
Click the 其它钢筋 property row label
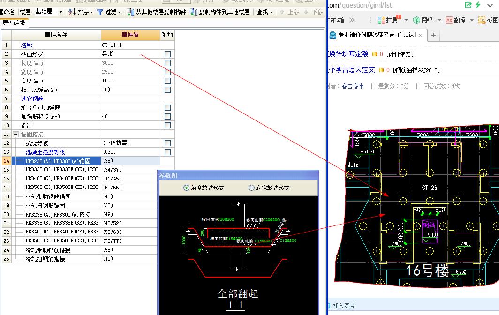coord(32,98)
